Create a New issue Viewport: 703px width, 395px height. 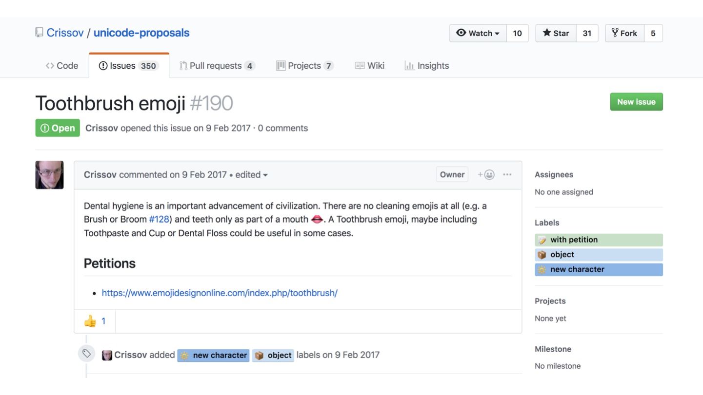pos(636,102)
